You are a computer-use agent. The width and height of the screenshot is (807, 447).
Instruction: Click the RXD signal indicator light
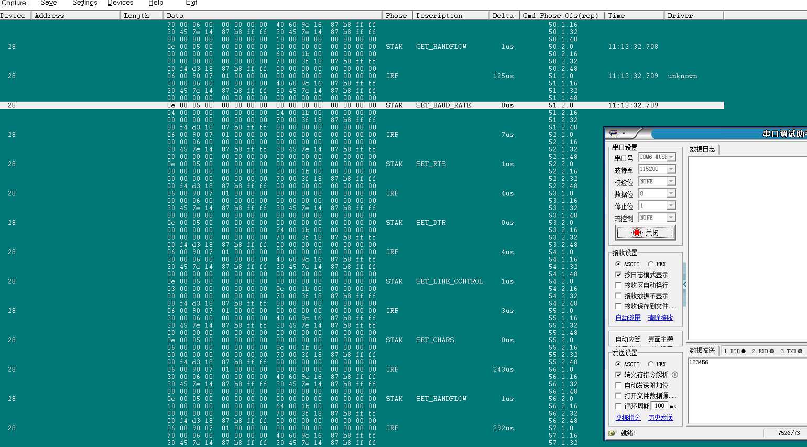[x=772, y=351]
